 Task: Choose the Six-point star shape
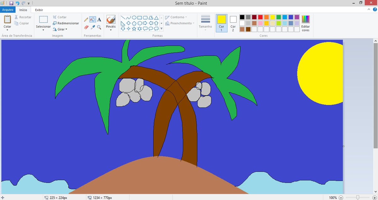pos(140,29)
